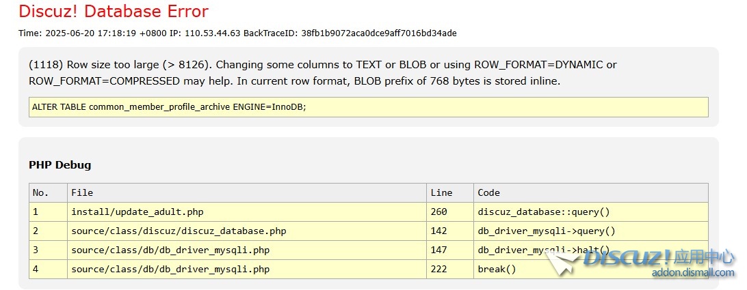Viewport: 747px width, 290px height.
Task: Click line number 222 cell
Action: (450, 269)
